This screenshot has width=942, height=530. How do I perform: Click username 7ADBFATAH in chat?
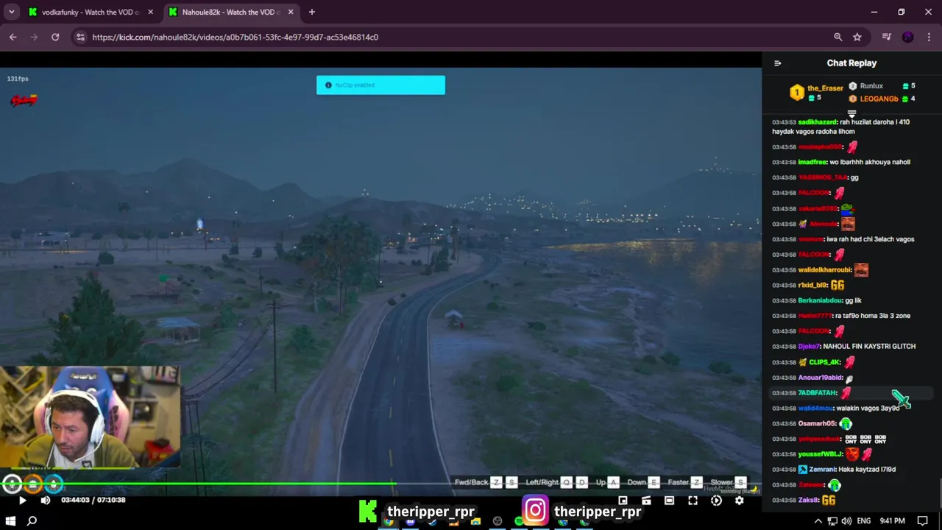click(x=818, y=393)
